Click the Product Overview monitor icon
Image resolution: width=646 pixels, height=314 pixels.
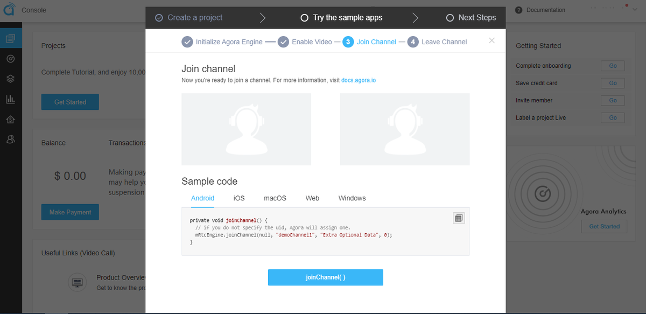(77, 282)
